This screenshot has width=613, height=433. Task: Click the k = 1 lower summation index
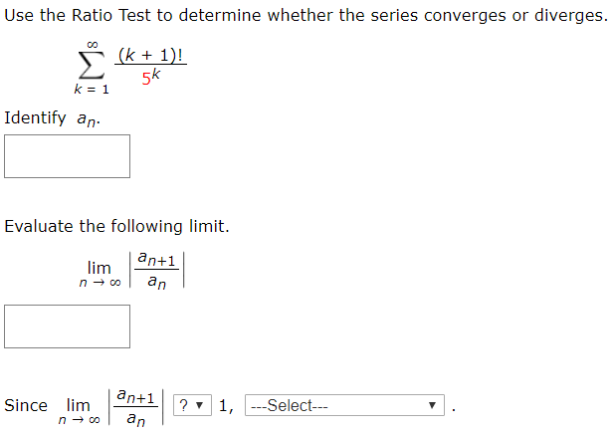pyautogui.click(x=92, y=90)
